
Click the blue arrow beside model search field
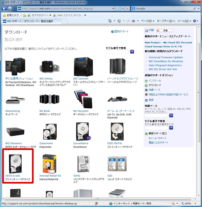[132, 52]
